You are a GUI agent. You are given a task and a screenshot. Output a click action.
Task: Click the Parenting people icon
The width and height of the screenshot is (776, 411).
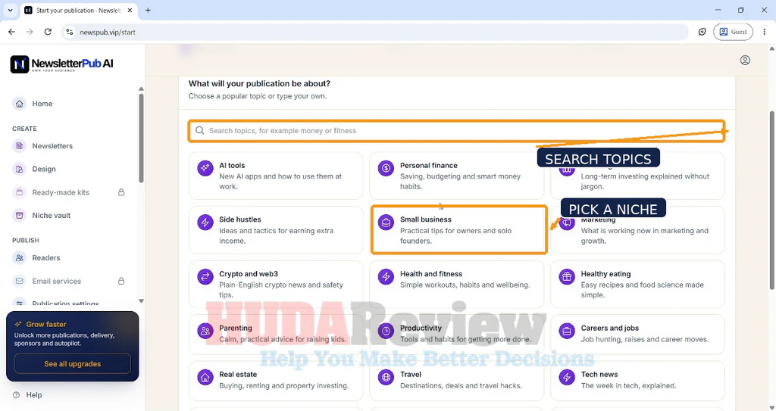pyautogui.click(x=205, y=331)
